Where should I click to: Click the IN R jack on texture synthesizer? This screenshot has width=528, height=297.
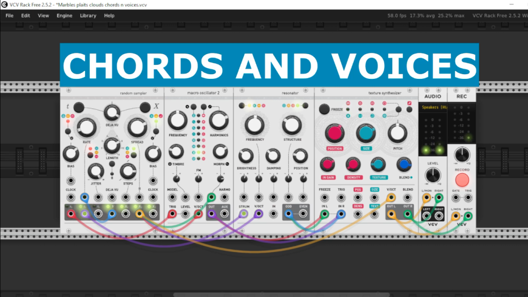[x=341, y=214]
